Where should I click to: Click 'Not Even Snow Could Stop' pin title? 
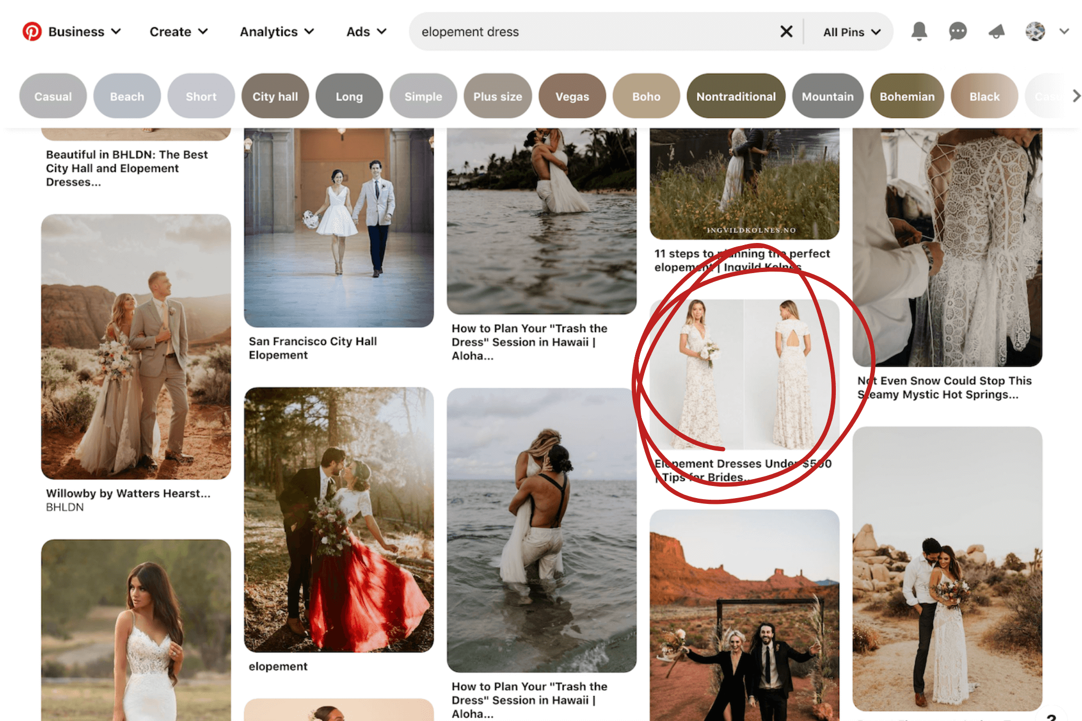point(944,388)
